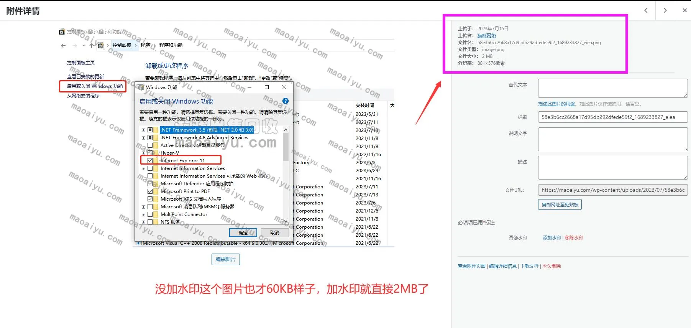Viewport: 691px width, 328px height.
Task: Click the maximize icon of Windows 功能 dialog
Action: tap(267, 87)
